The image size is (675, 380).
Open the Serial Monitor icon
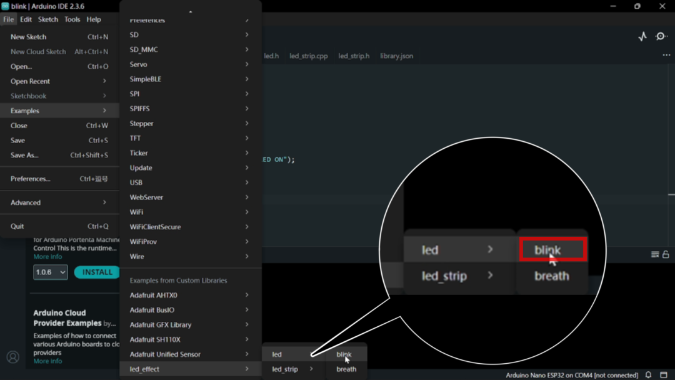pos(661,37)
